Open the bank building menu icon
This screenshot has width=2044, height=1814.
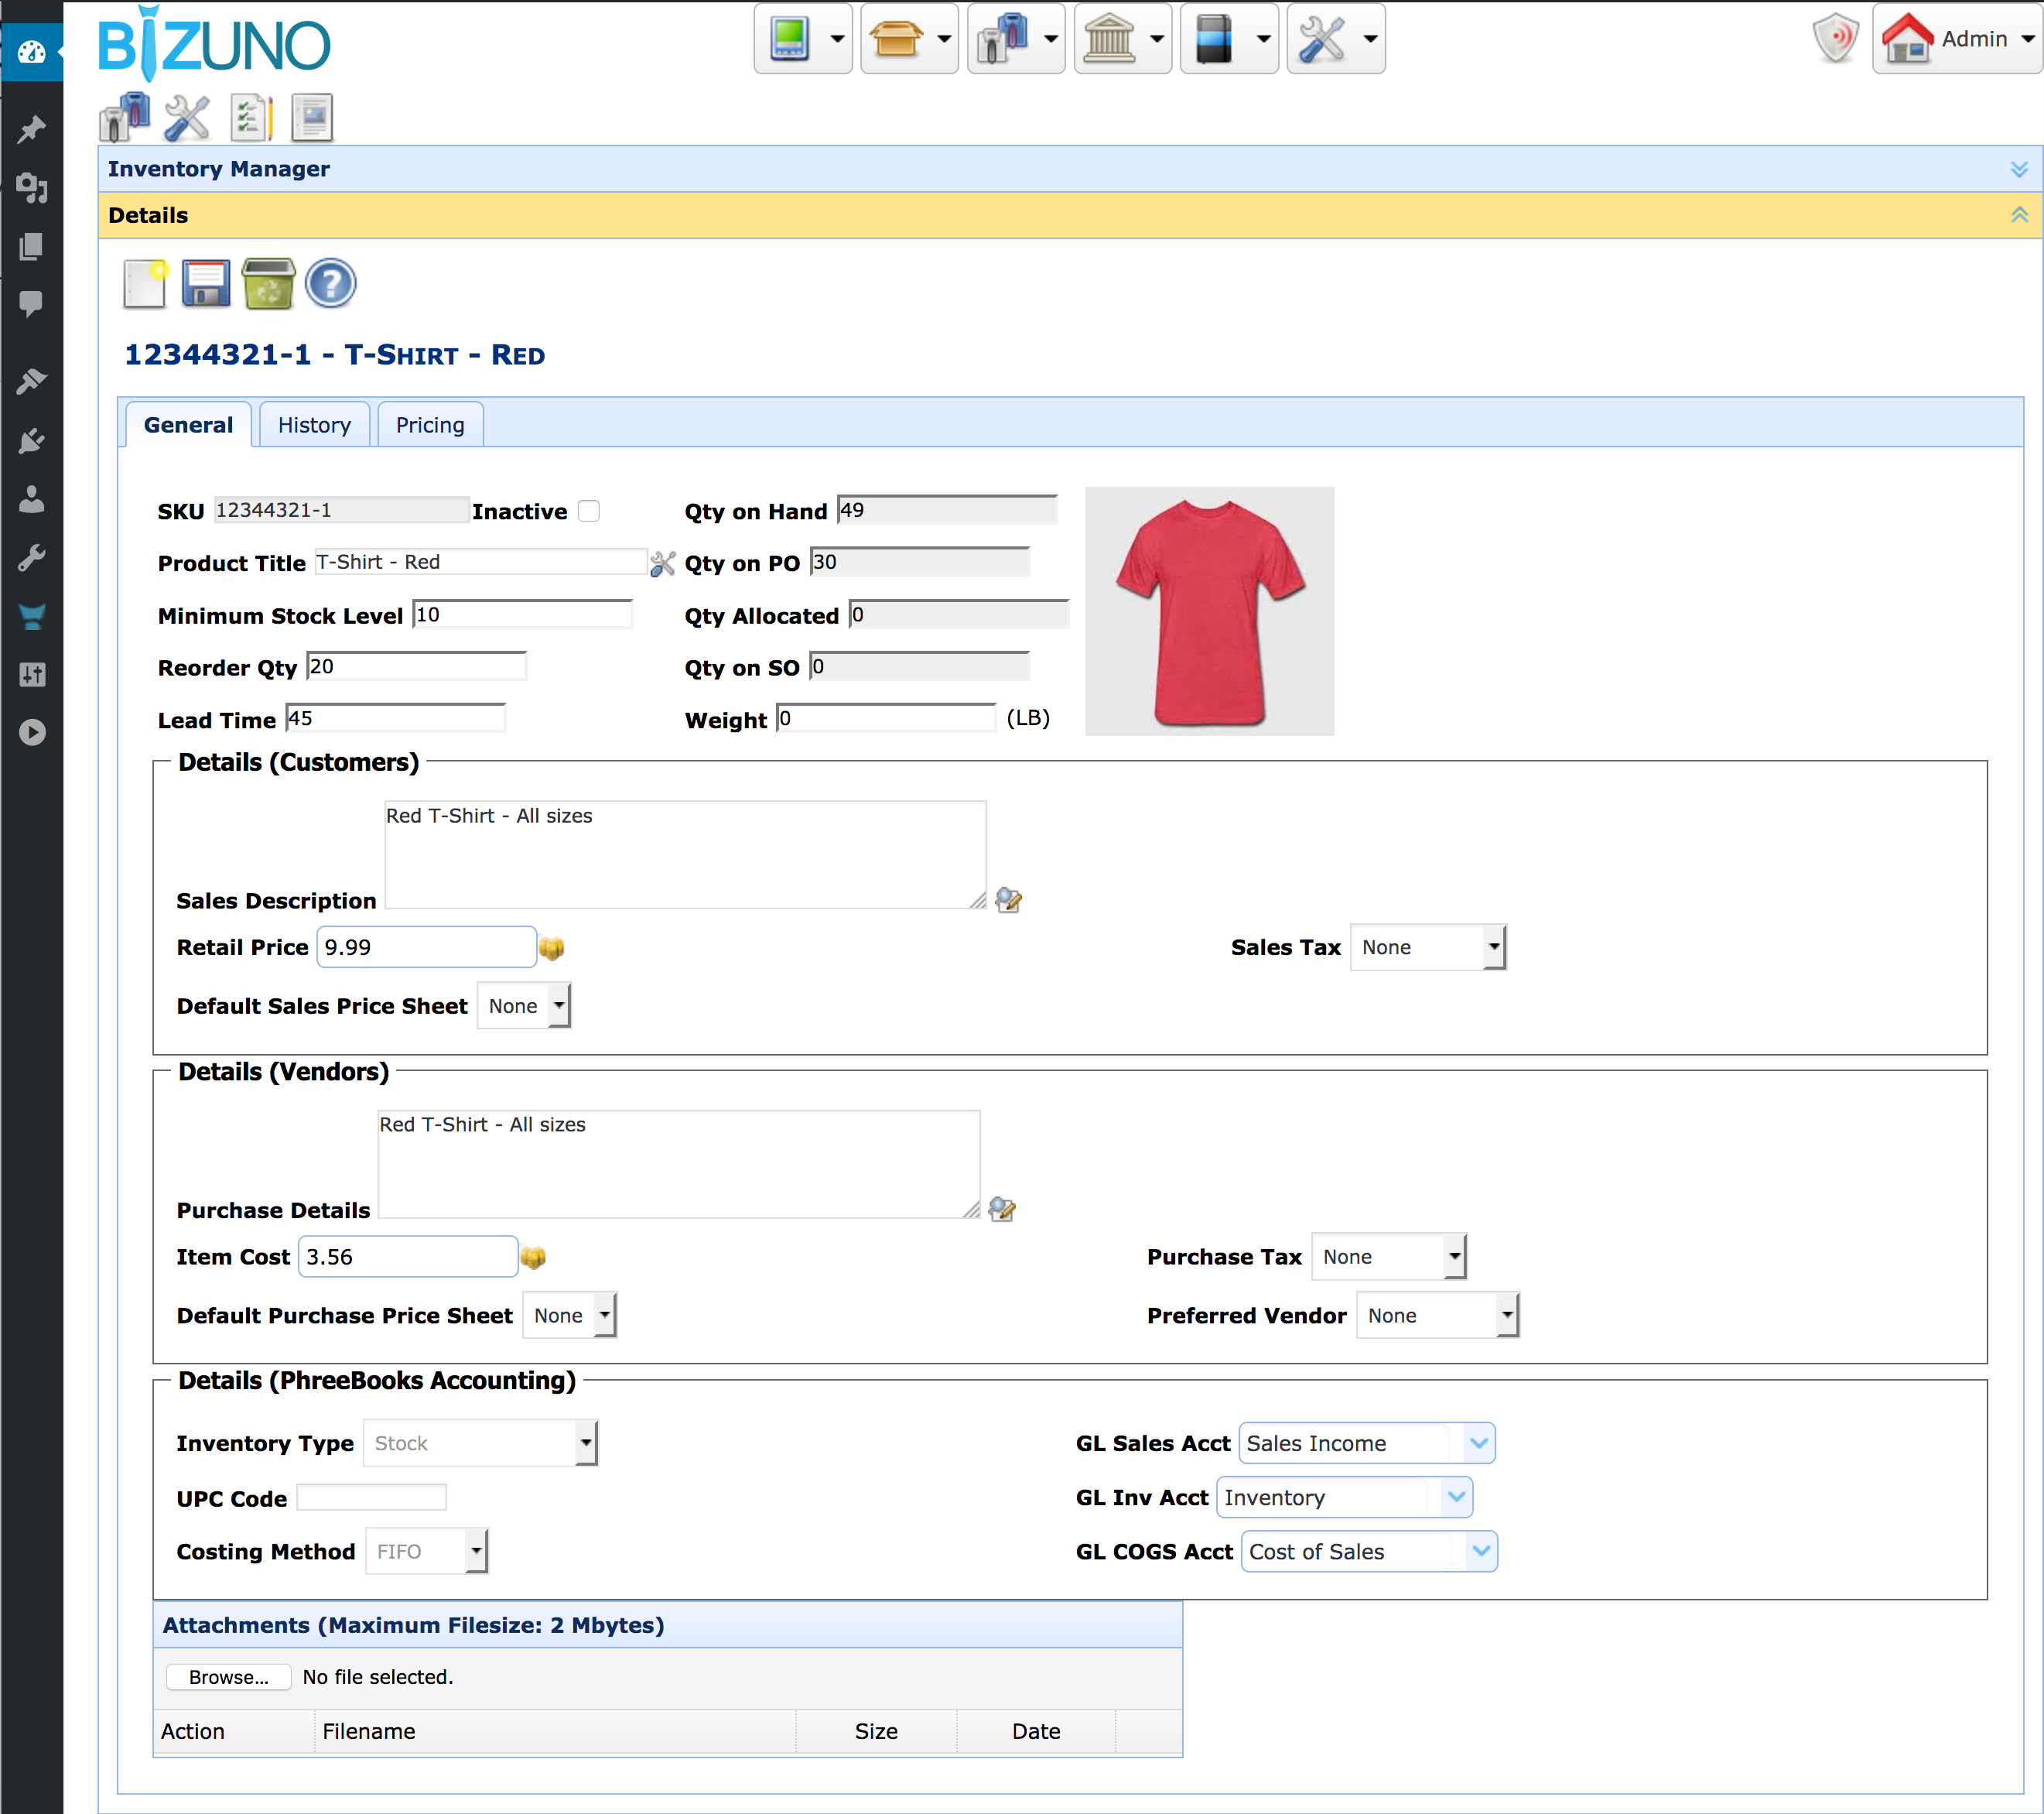(1109, 39)
